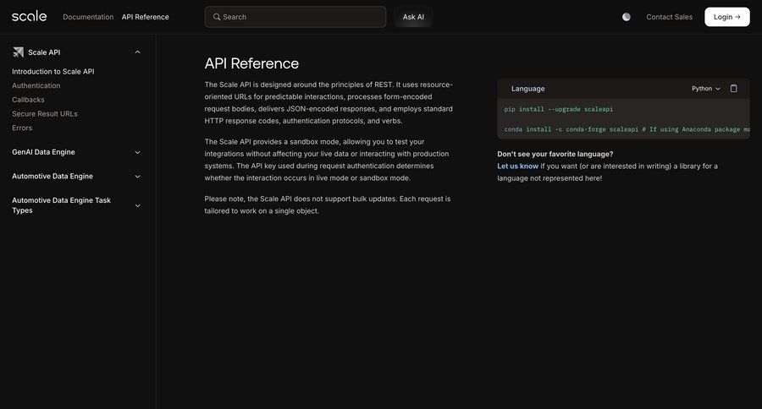Image resolution: width=762 pixels, height=409 pixels.
Task: Collapse the Scale API sidebar section
Action: pos(137,52)
